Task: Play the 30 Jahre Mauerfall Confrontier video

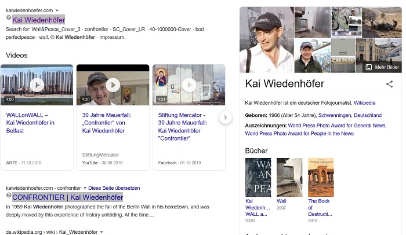Action: (x=113, y=85)
